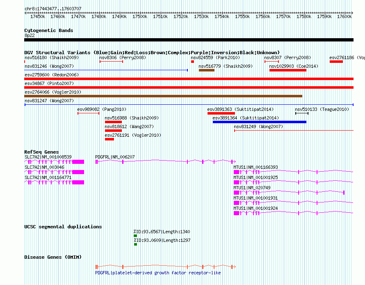Open the RefSeq Genes track heading

tap(41, 152)
